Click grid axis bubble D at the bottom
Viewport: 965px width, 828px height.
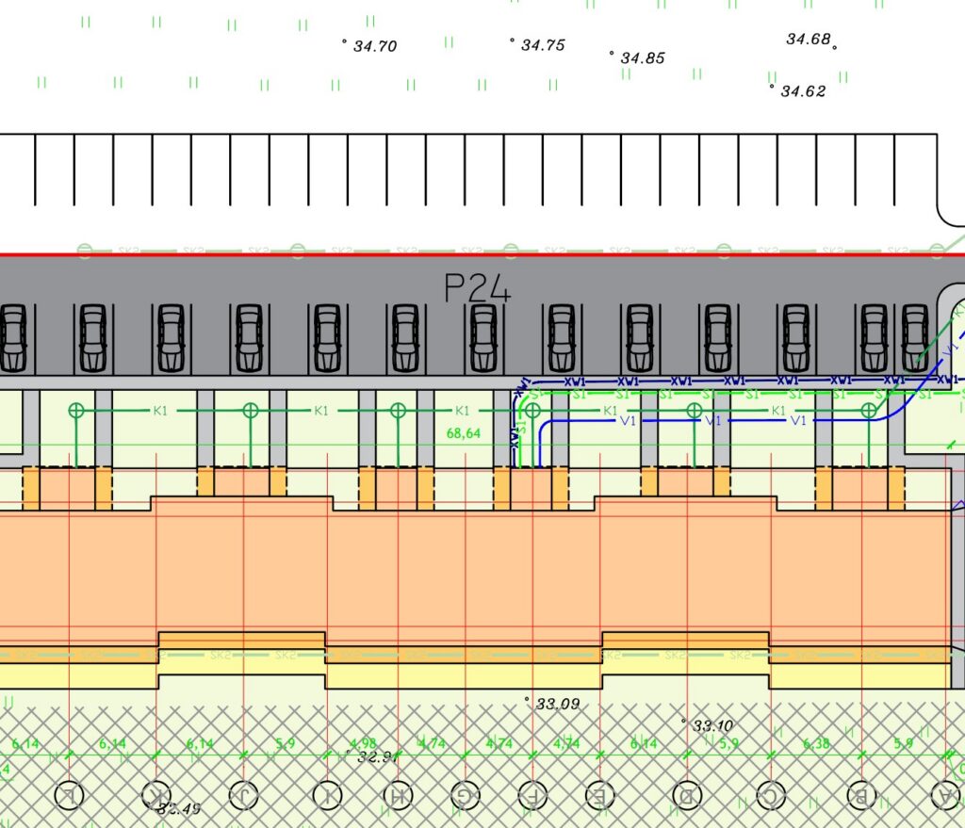click(x=687, y=796)
